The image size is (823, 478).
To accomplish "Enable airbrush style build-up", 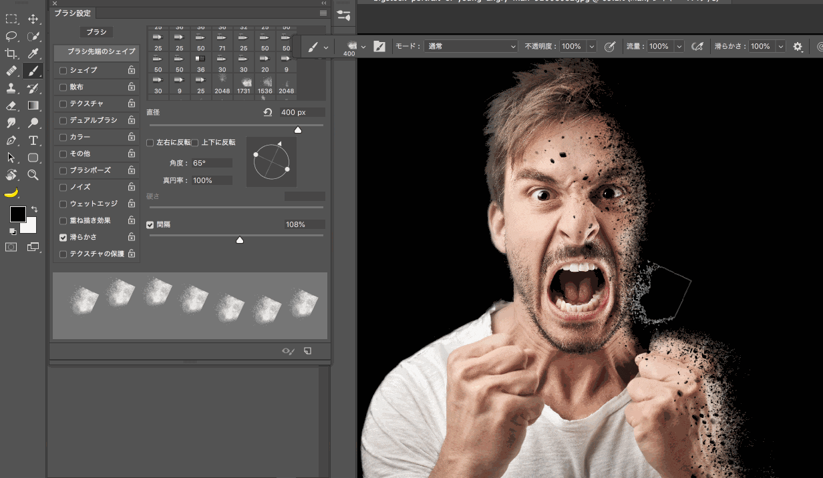I will click(697, 47).
